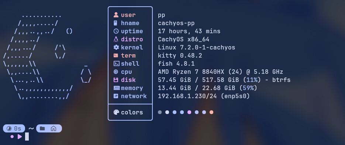Click the pink color dot
The image size is (345, 145).
pos(189,112)
